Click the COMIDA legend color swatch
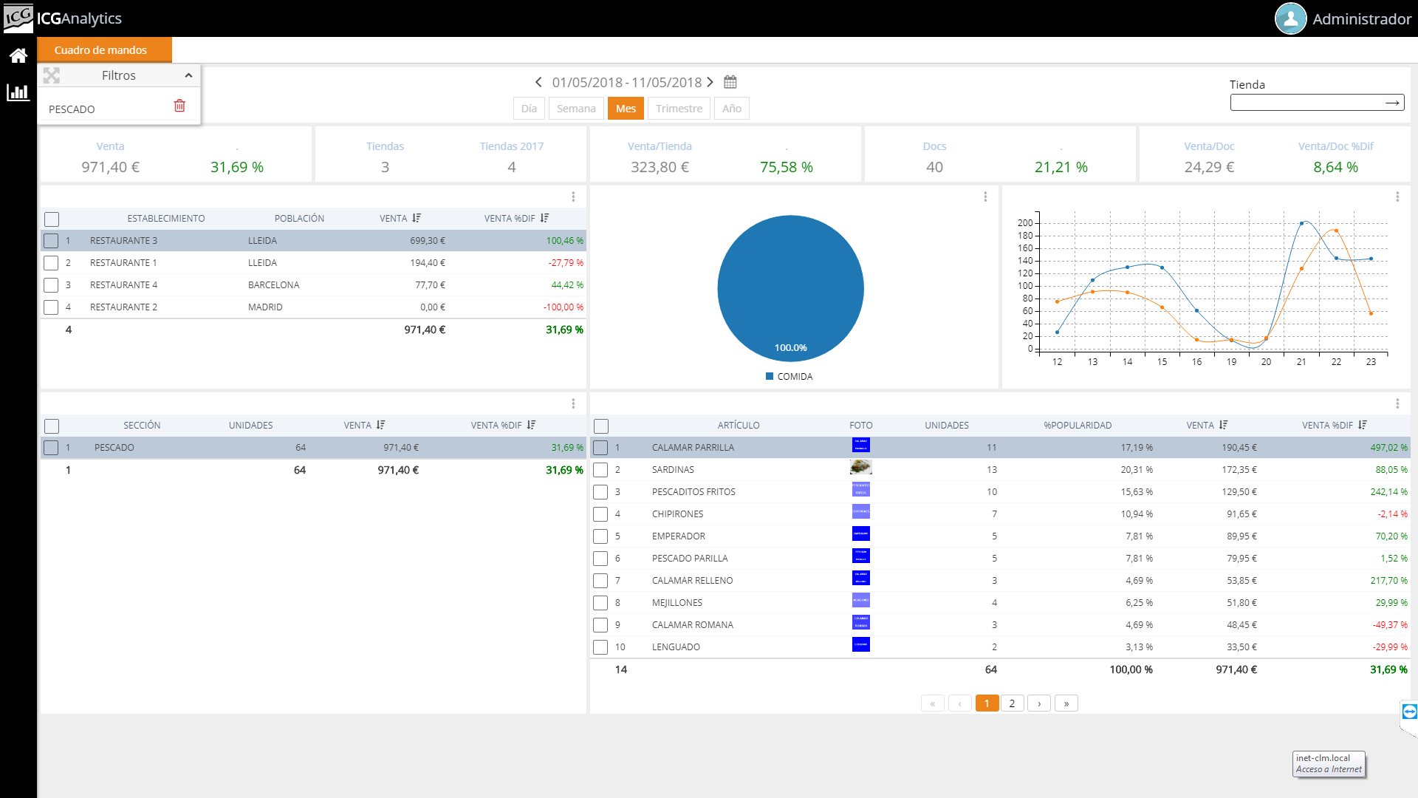Screen dimensions: 1418x798 click(x=770, y=376)
